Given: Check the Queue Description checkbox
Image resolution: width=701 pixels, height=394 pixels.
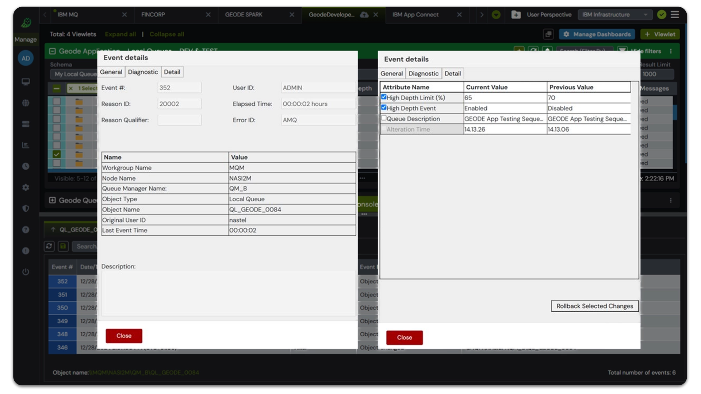Looking at the screenshot, I should coord(383,118).
